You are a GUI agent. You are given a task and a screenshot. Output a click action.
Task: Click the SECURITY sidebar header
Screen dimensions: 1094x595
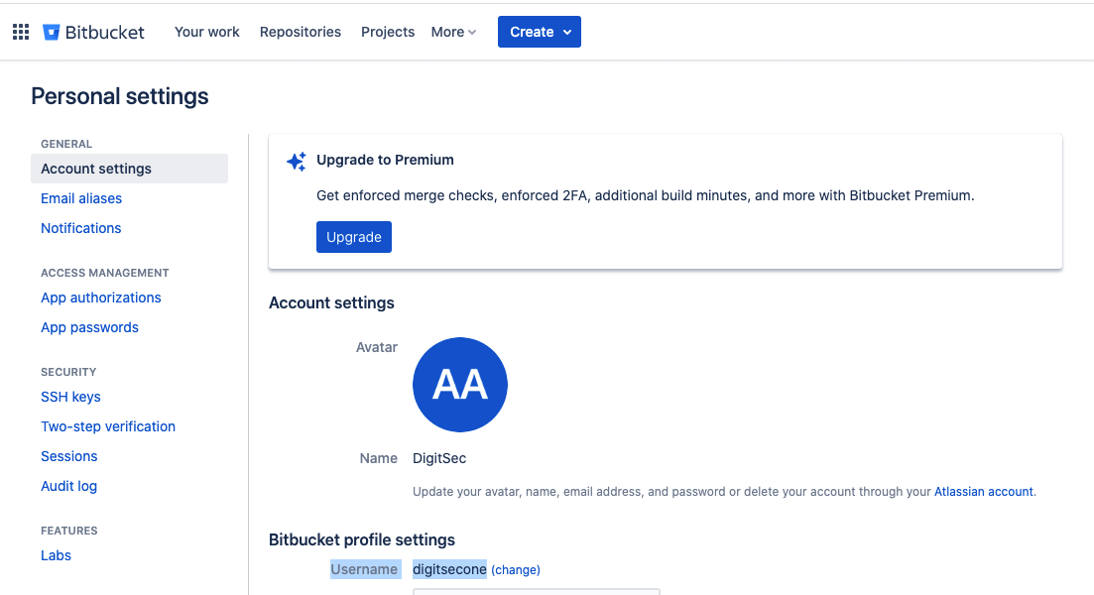pos(68,373)
